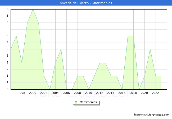The height and width of the screenshot is (119, 172).
Task: Click the green Matrimonios legend swatch
Action: 76,102
